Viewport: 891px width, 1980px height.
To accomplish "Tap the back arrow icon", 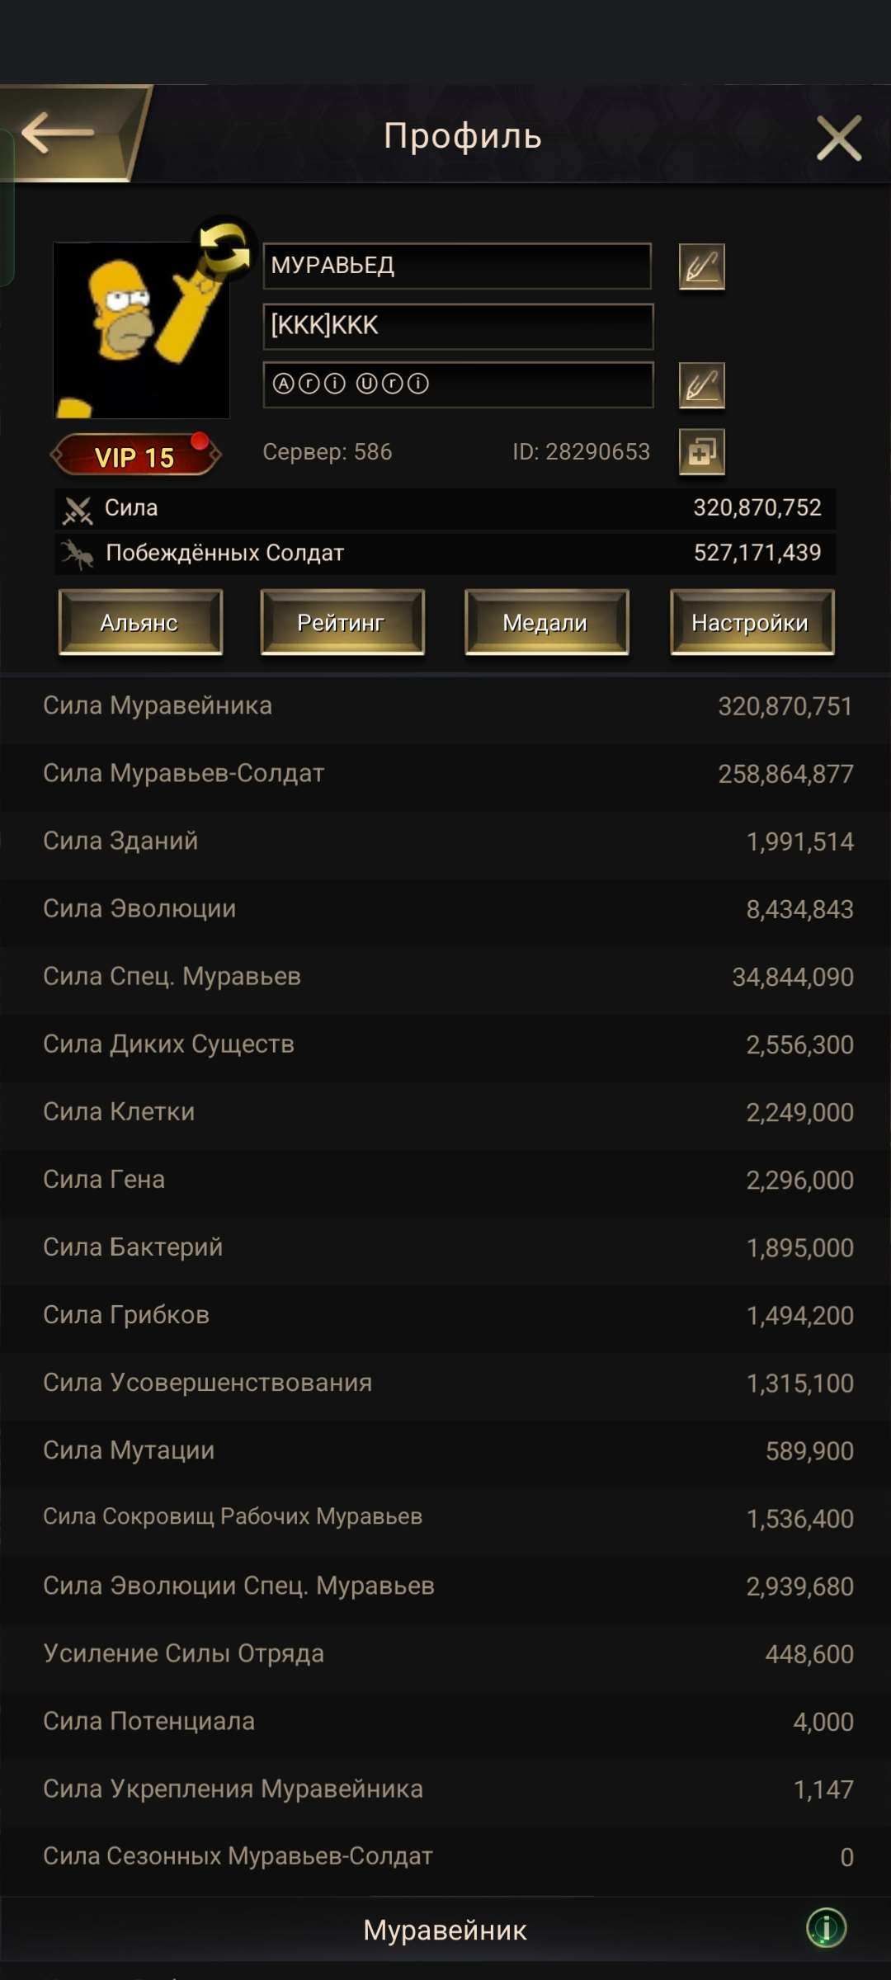I will click(x=58, y=132).
